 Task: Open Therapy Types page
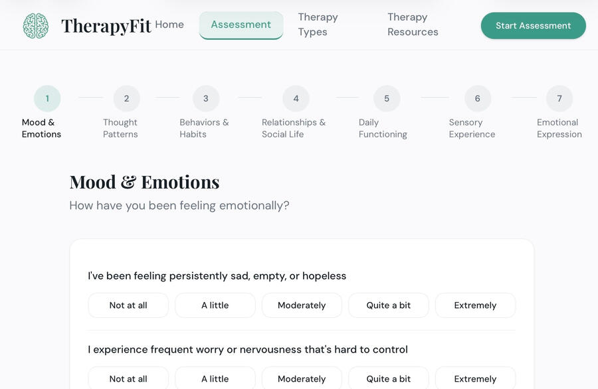tap(318, 25)
